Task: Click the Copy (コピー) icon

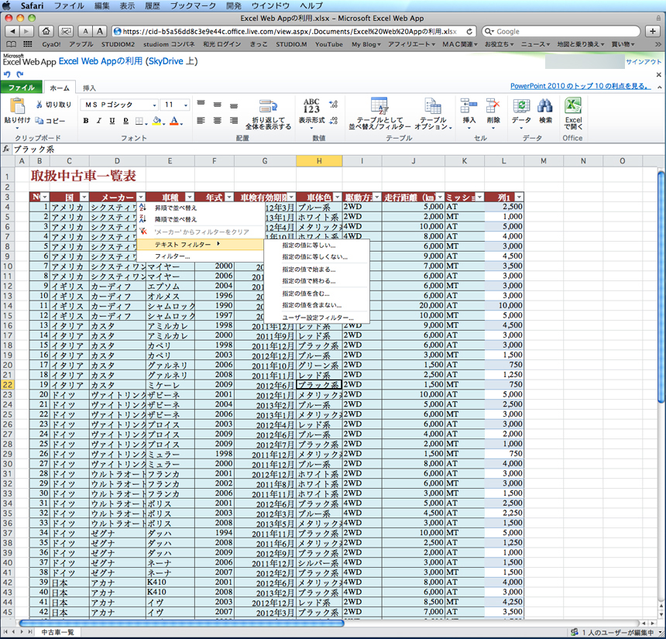Action: (x=39, y=121)
